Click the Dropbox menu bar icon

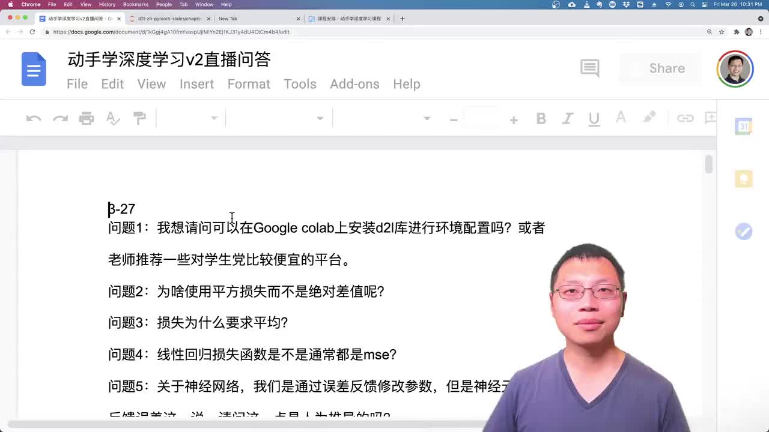[627, 4]
